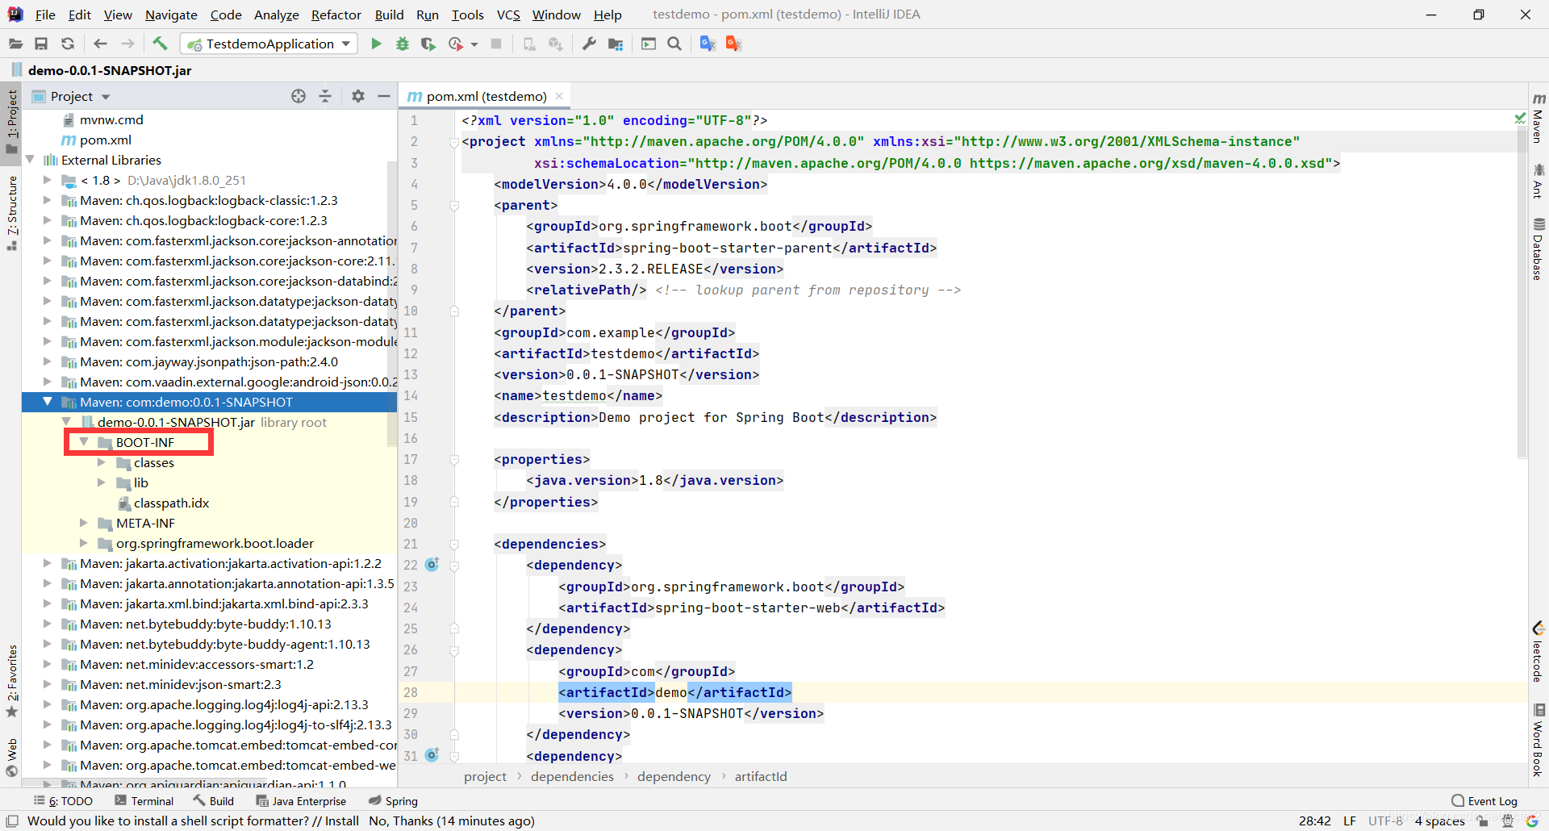
Task: Toggle the tool window quick-access corner icon
Action: tap(12, 821)
